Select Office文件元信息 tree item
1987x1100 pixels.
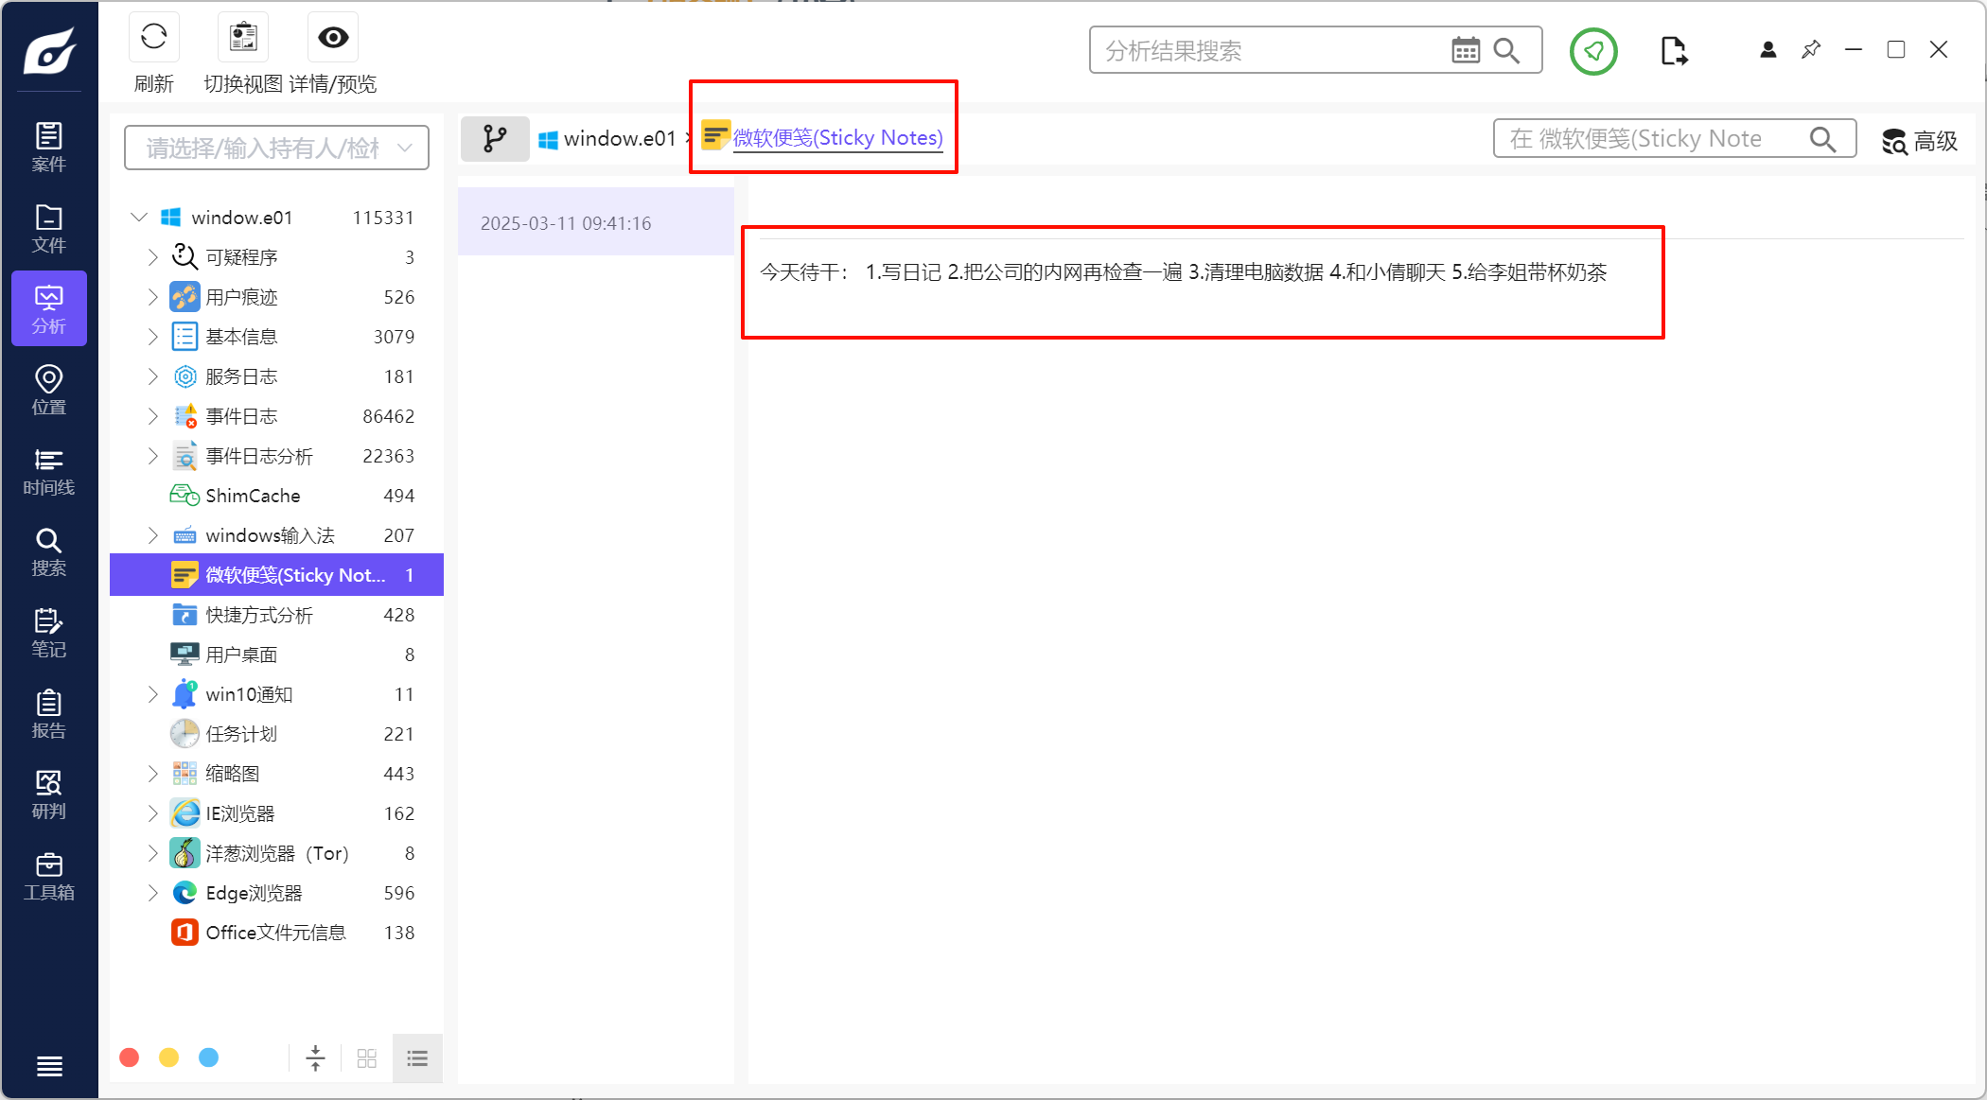tap(276, 933)
